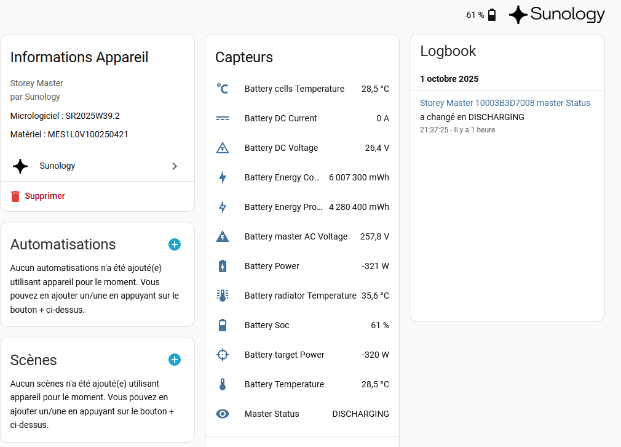Add a new automation with plus button
Image resolution: width=621 pixels, height=447 pixels.
[175, 244]
